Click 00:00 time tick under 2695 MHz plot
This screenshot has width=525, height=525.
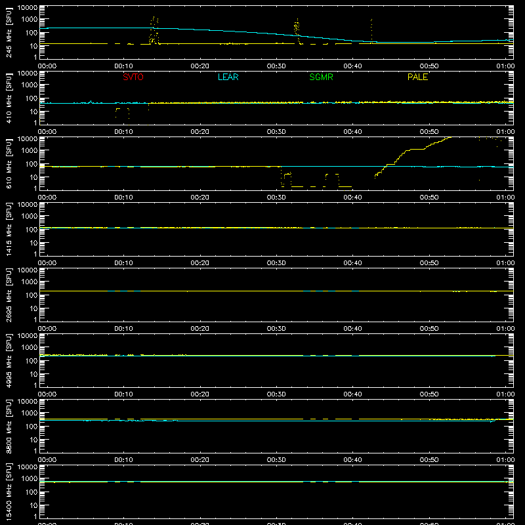(47, 329)
